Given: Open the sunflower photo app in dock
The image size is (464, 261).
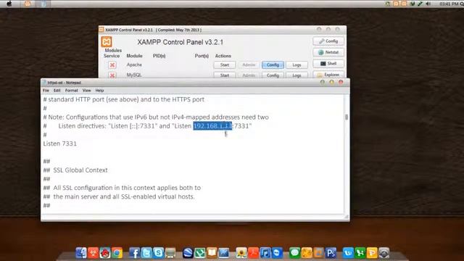Looking at the screenshot, I should pos(241,253).
